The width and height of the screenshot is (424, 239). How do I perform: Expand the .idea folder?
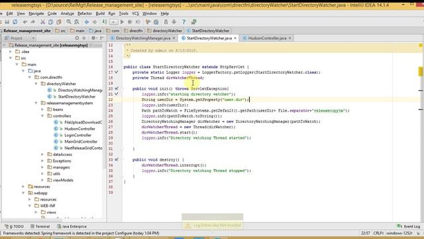coord(11,52)
